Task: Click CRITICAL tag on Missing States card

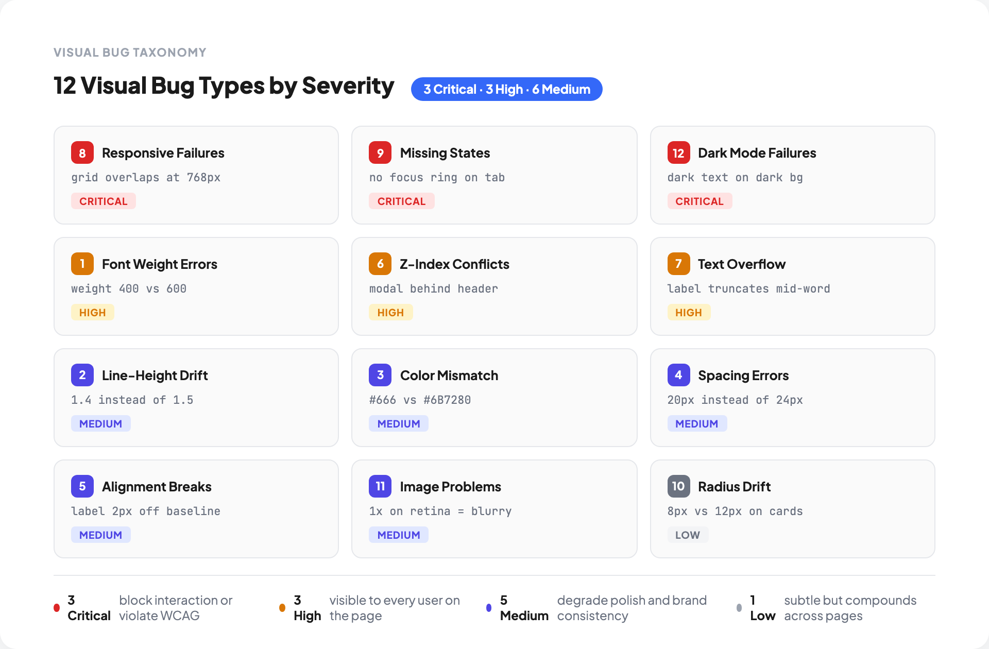Action: click(x=402, y=201)
